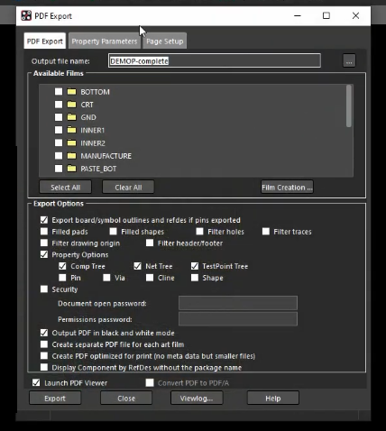Uncheck Export board/symbol outlines and refdes option
This screenshot has height=431, width=386.
tap(44, 220)
